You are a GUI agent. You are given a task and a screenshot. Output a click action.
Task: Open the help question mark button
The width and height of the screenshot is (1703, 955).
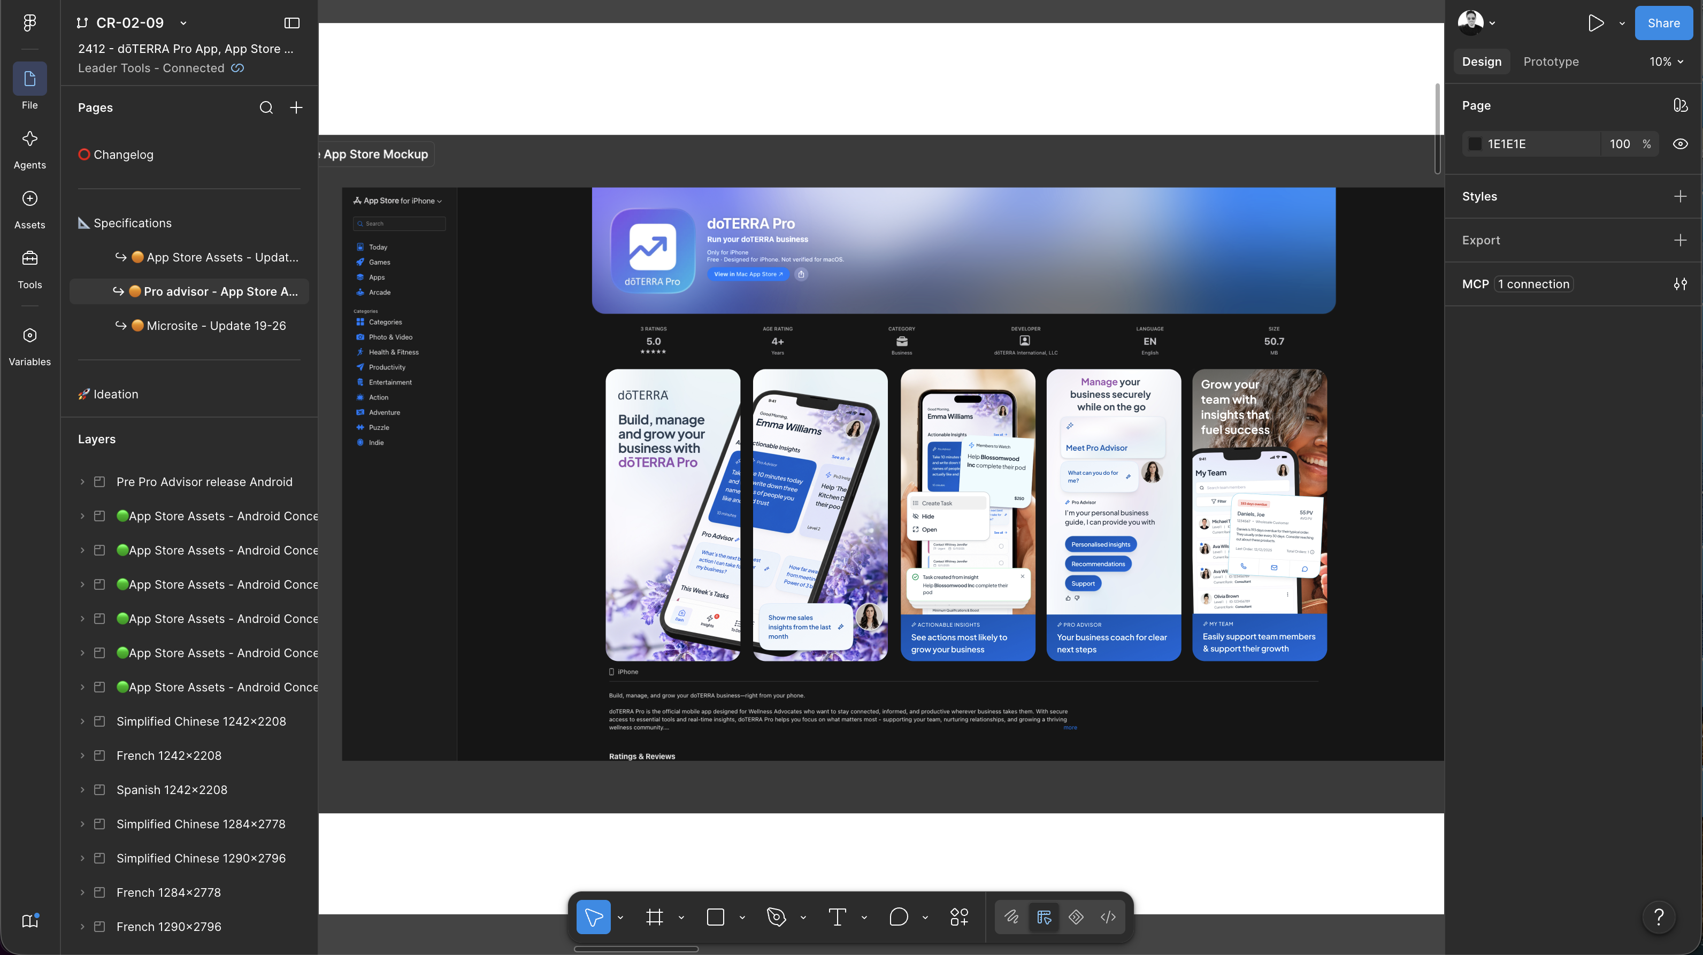1658,917
